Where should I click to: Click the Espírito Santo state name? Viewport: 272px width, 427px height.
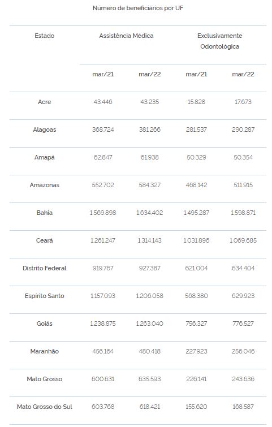tap(44, 296)
